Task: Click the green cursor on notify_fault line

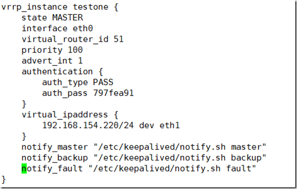Action: click(24, 168)
